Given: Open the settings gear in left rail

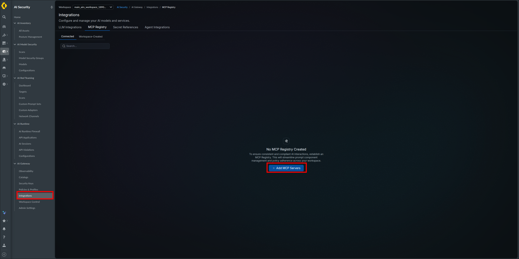Looking at the screenshot, I should [4, 84].
